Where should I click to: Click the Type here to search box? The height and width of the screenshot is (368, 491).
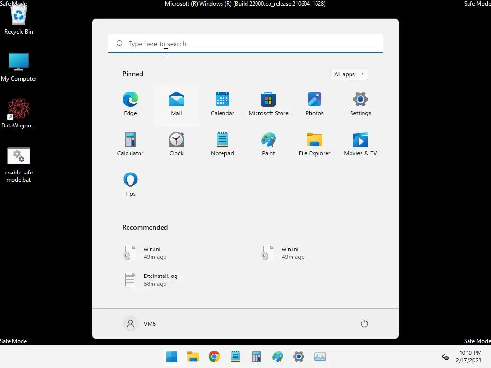[x=245, y=44]
